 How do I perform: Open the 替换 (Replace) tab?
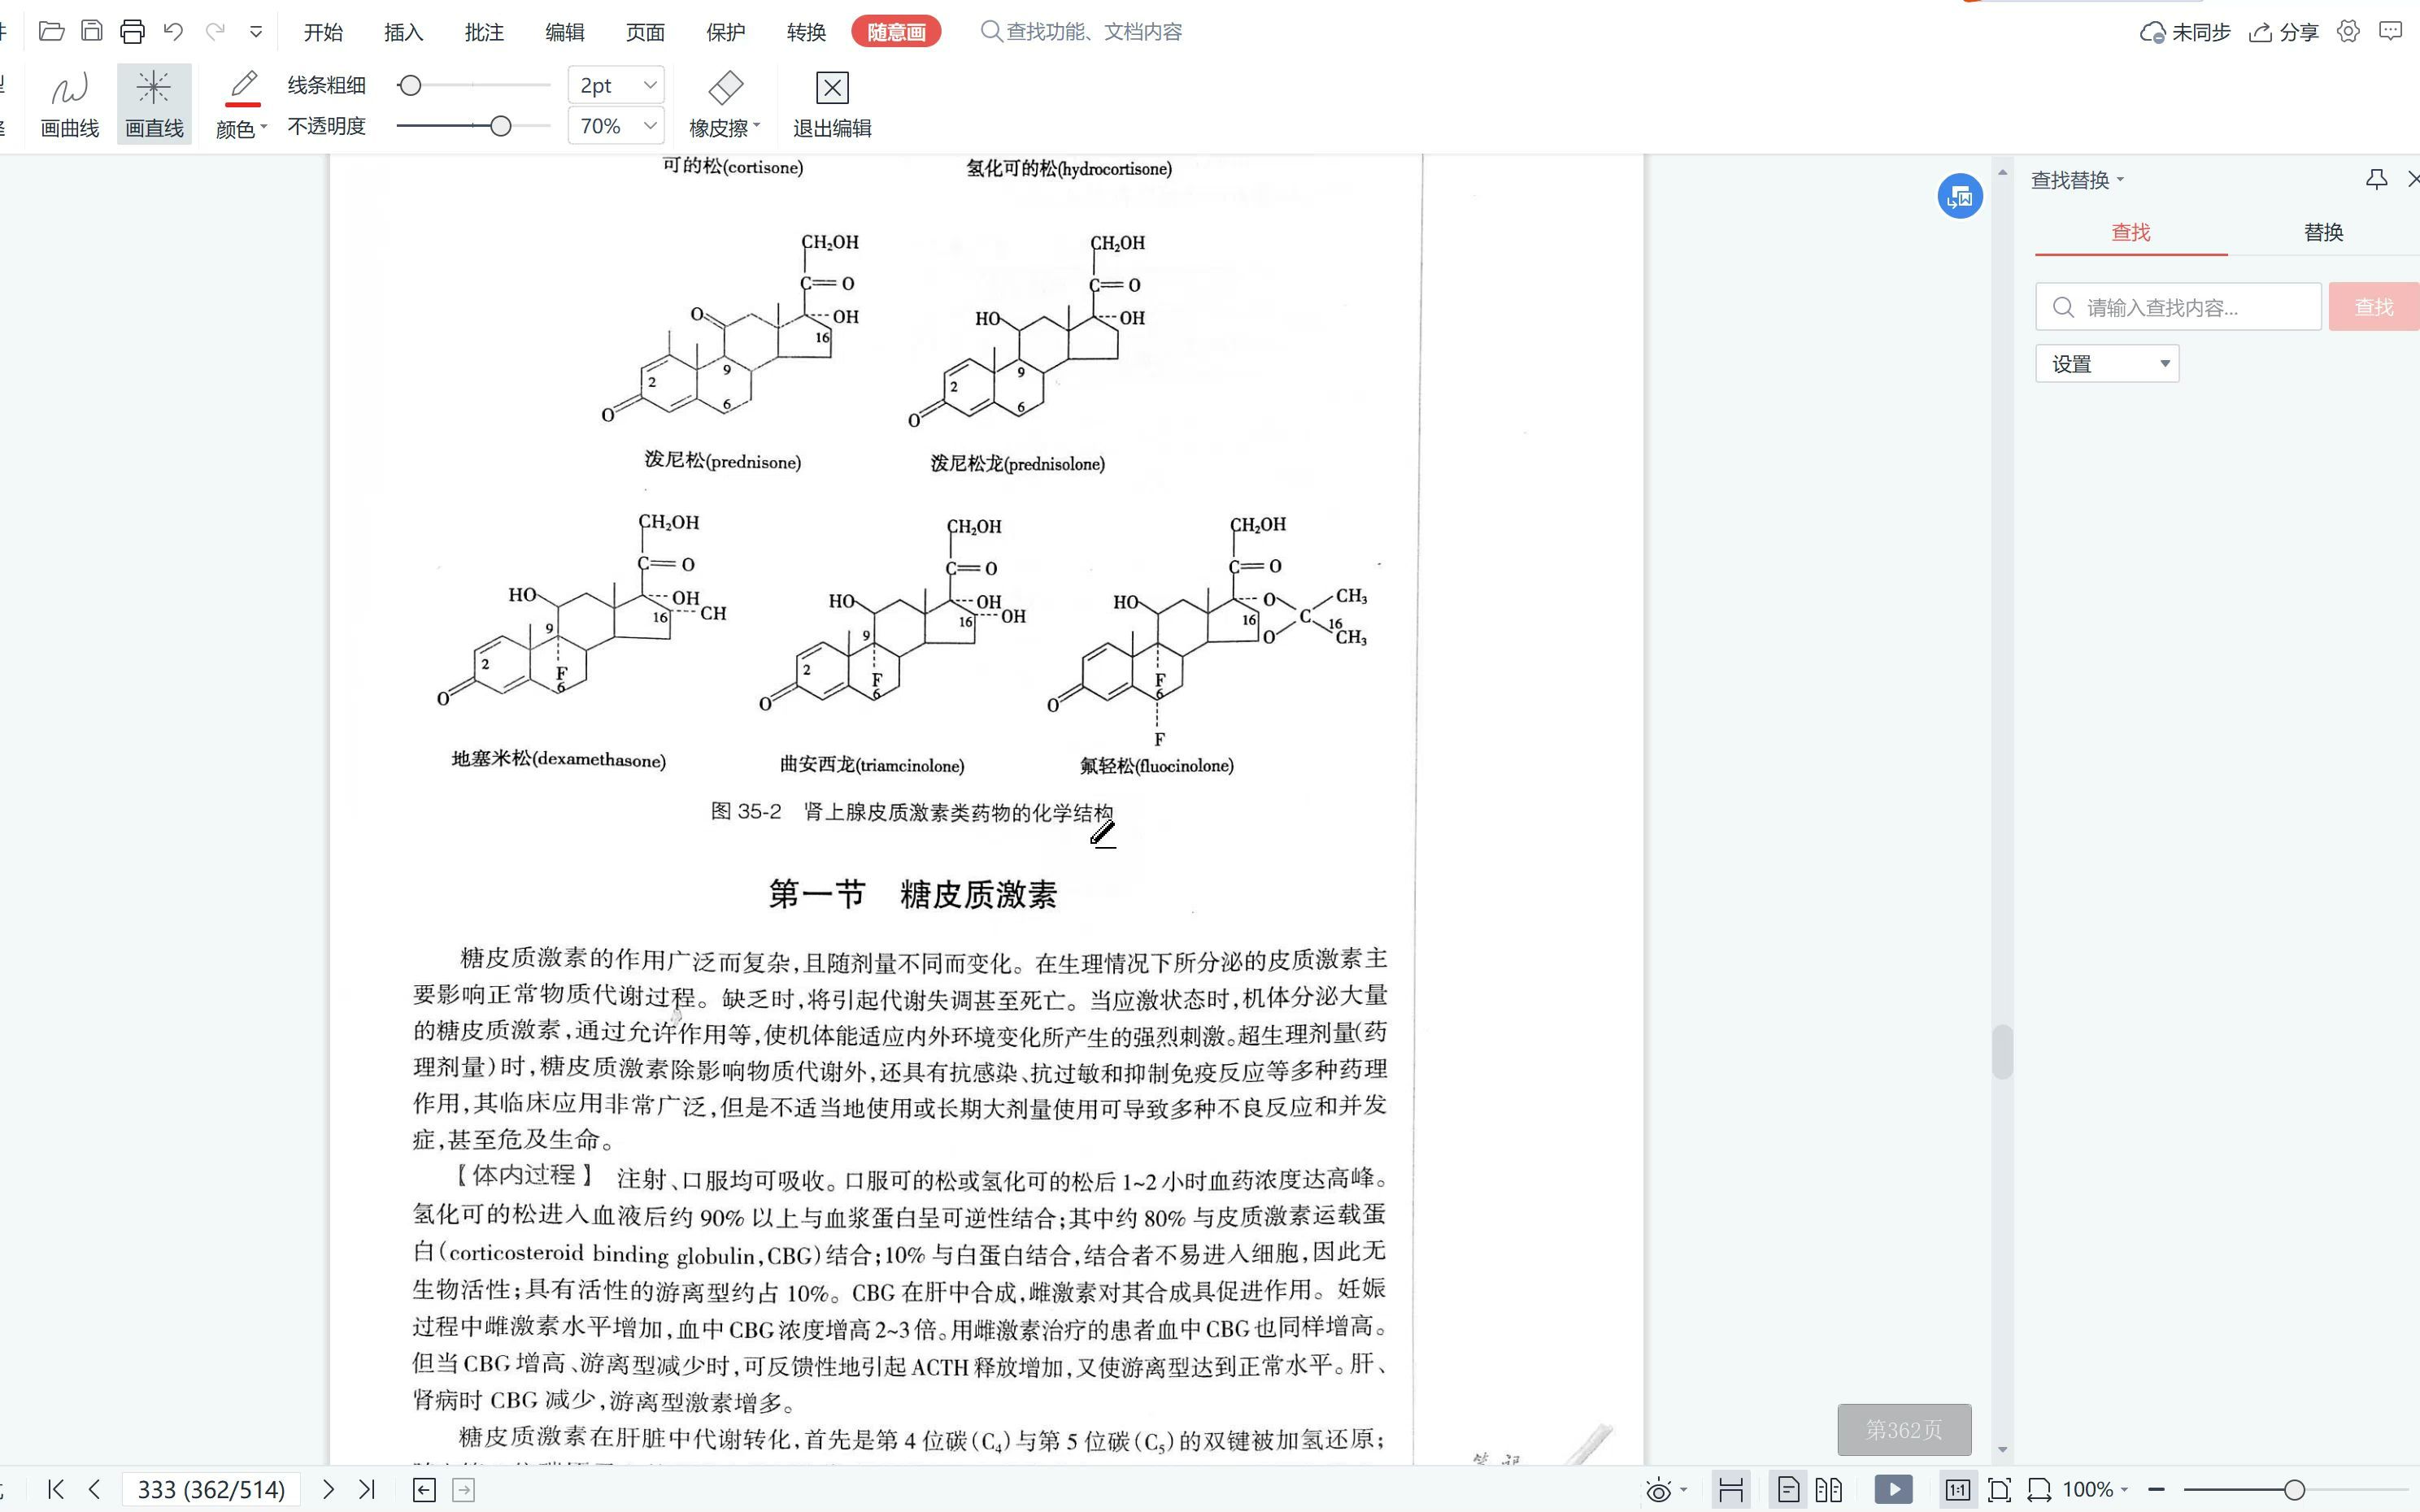pos(2324,232)
